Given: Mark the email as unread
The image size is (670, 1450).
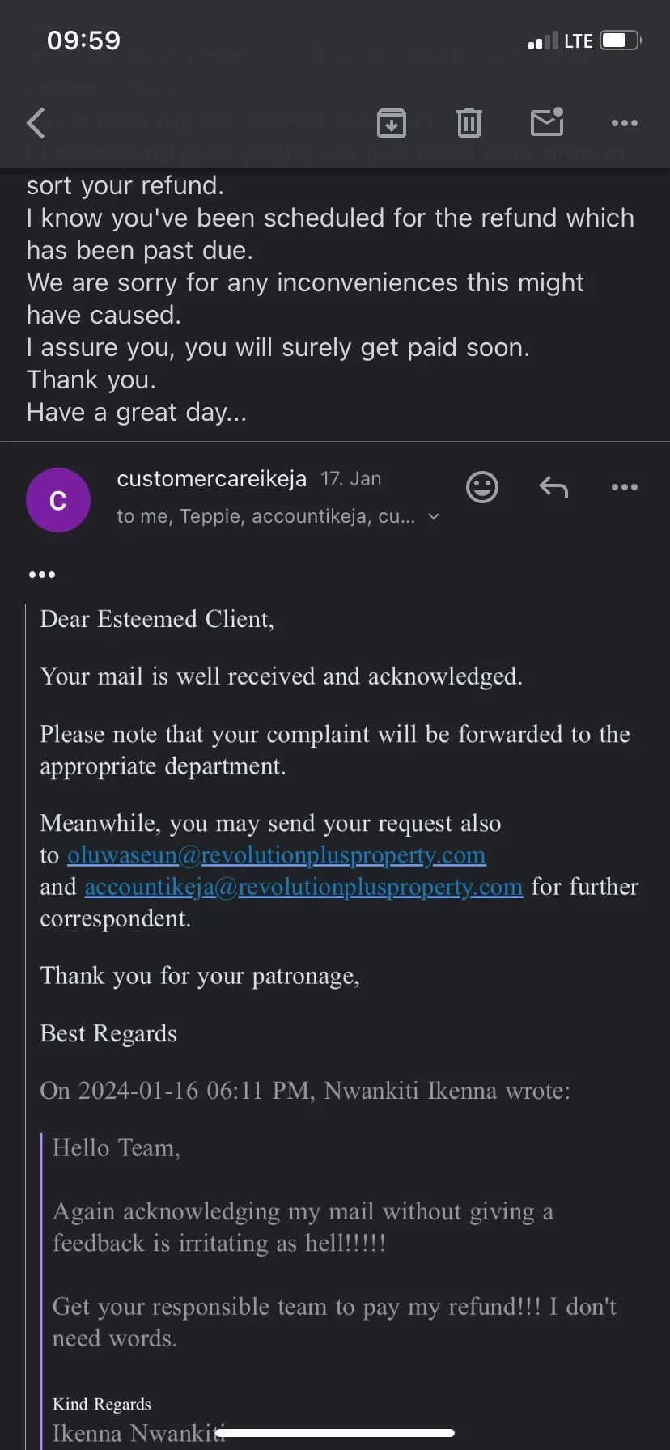Looking at the screenshot, I should pyautogui.click(x=547, y=123).
